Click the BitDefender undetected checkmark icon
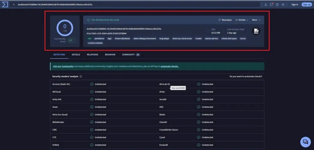The image size is (314, 150). pos(91,122)
